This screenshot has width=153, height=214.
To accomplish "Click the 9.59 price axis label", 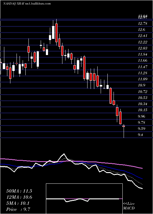I will 142,129.
